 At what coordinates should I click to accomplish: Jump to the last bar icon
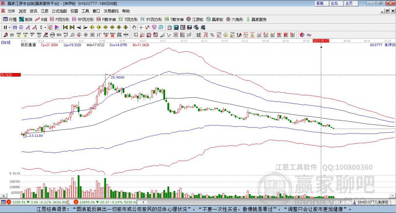tap(72, 27)
